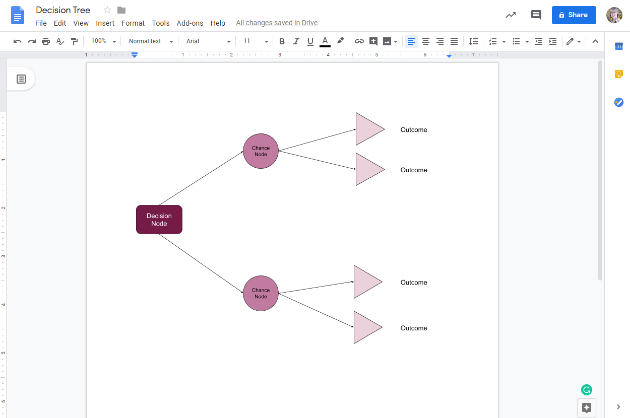Open the zoom level 100% dropdown
Image resolution: width=630 pixels, height=418 pixels.
[x=103, y=41]
